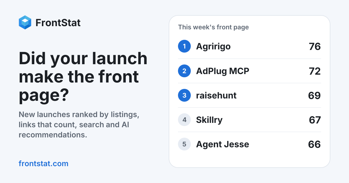Click the blue rank 1 badge
The width and height of the screenshot is (349, 183).
click(x=184, y=46)
